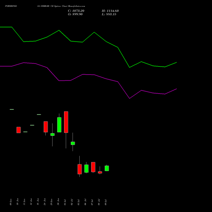The height and width of the screenshot is (212, 212).
Task: Click the 09 Jul date axis label
Action: point(106,202)
